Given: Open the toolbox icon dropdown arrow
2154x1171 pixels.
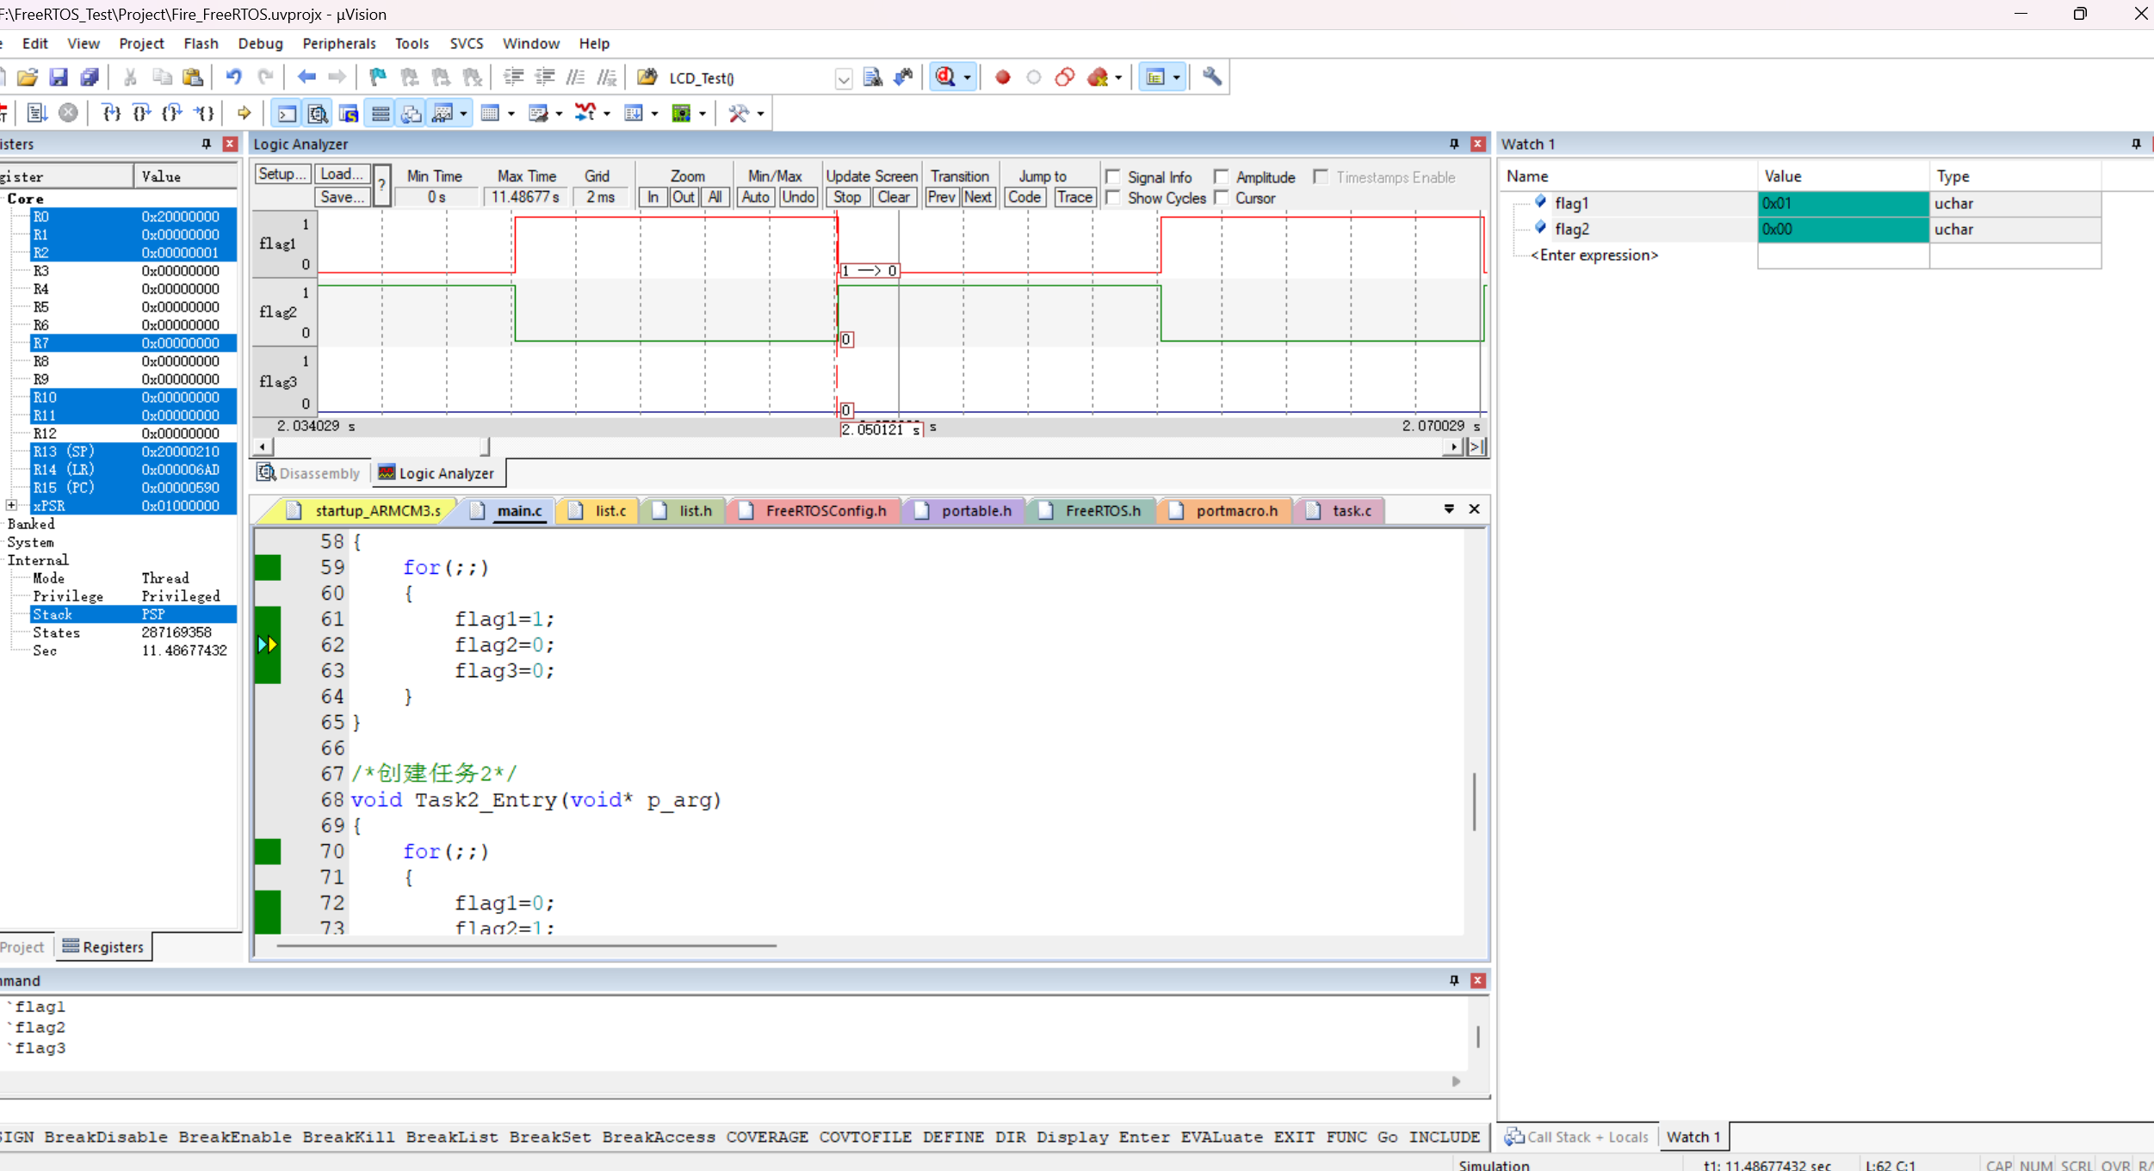Looking at the screenshot, I should pyautogui.click(x=760, y=114).
